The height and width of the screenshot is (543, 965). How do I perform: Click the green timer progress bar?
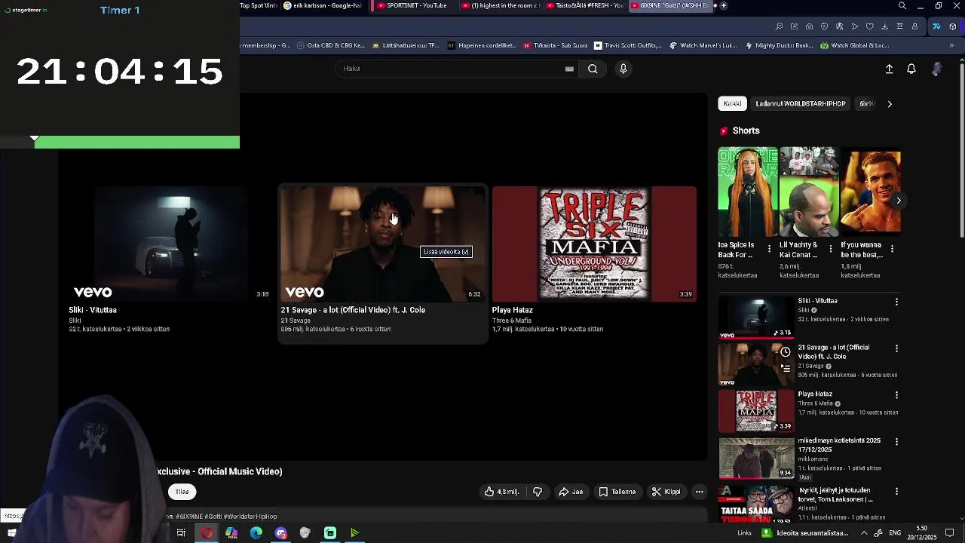[x=136, y=142]
